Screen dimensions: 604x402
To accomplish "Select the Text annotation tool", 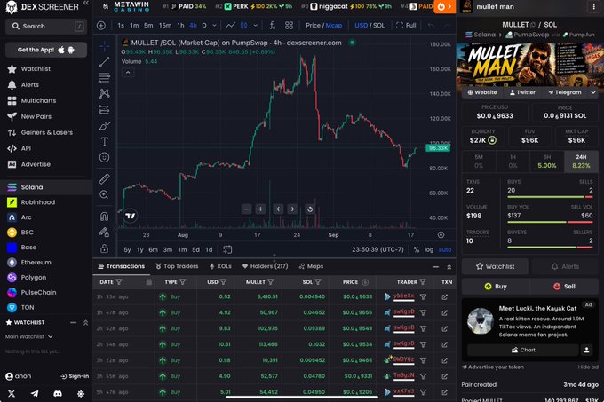I will tap(104, 142).
